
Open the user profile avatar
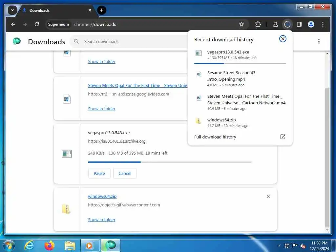[311, 24]
